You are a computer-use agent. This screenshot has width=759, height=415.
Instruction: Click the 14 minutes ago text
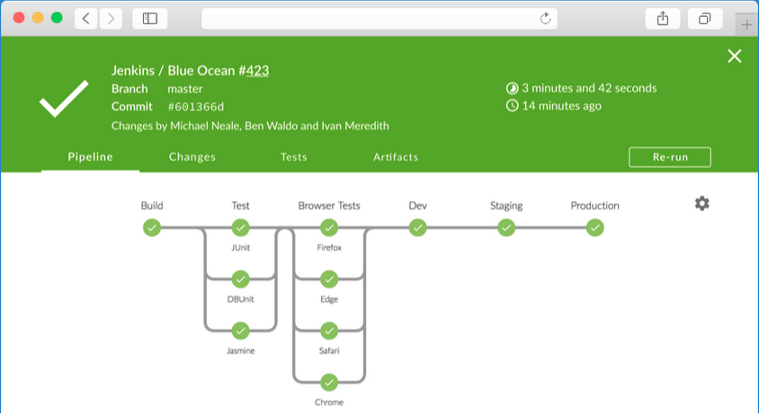561,105
